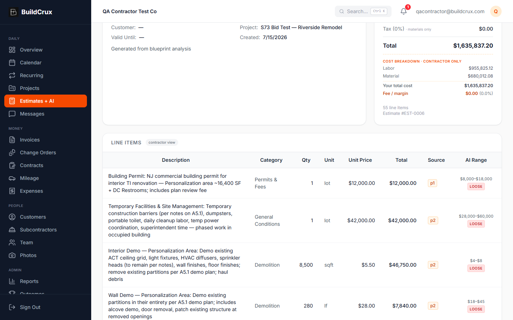Click LOOSE badge on Temporary Facilities row
The height and width of the screenshot is (320, 513).
click(476, 224)
